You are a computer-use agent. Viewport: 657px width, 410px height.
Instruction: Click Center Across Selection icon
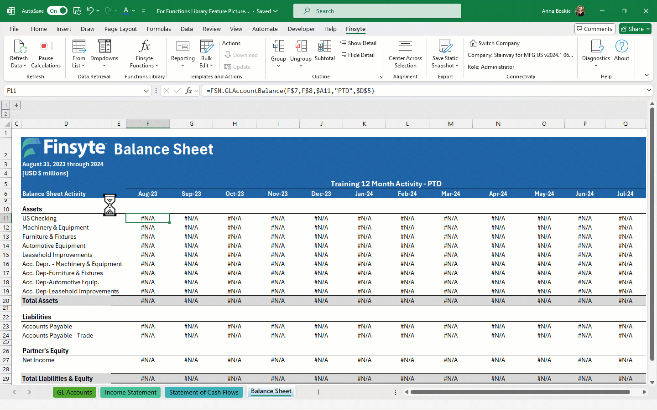(x=405, y=46)
